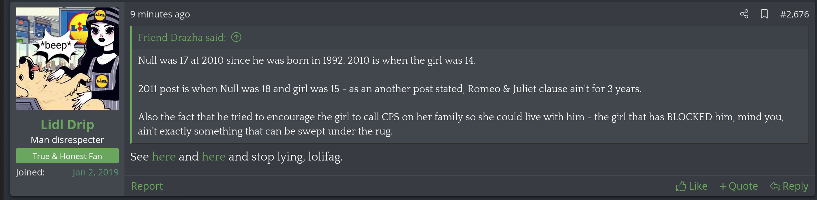Click post number #2,676
The image size is (817, 200).
794,14
